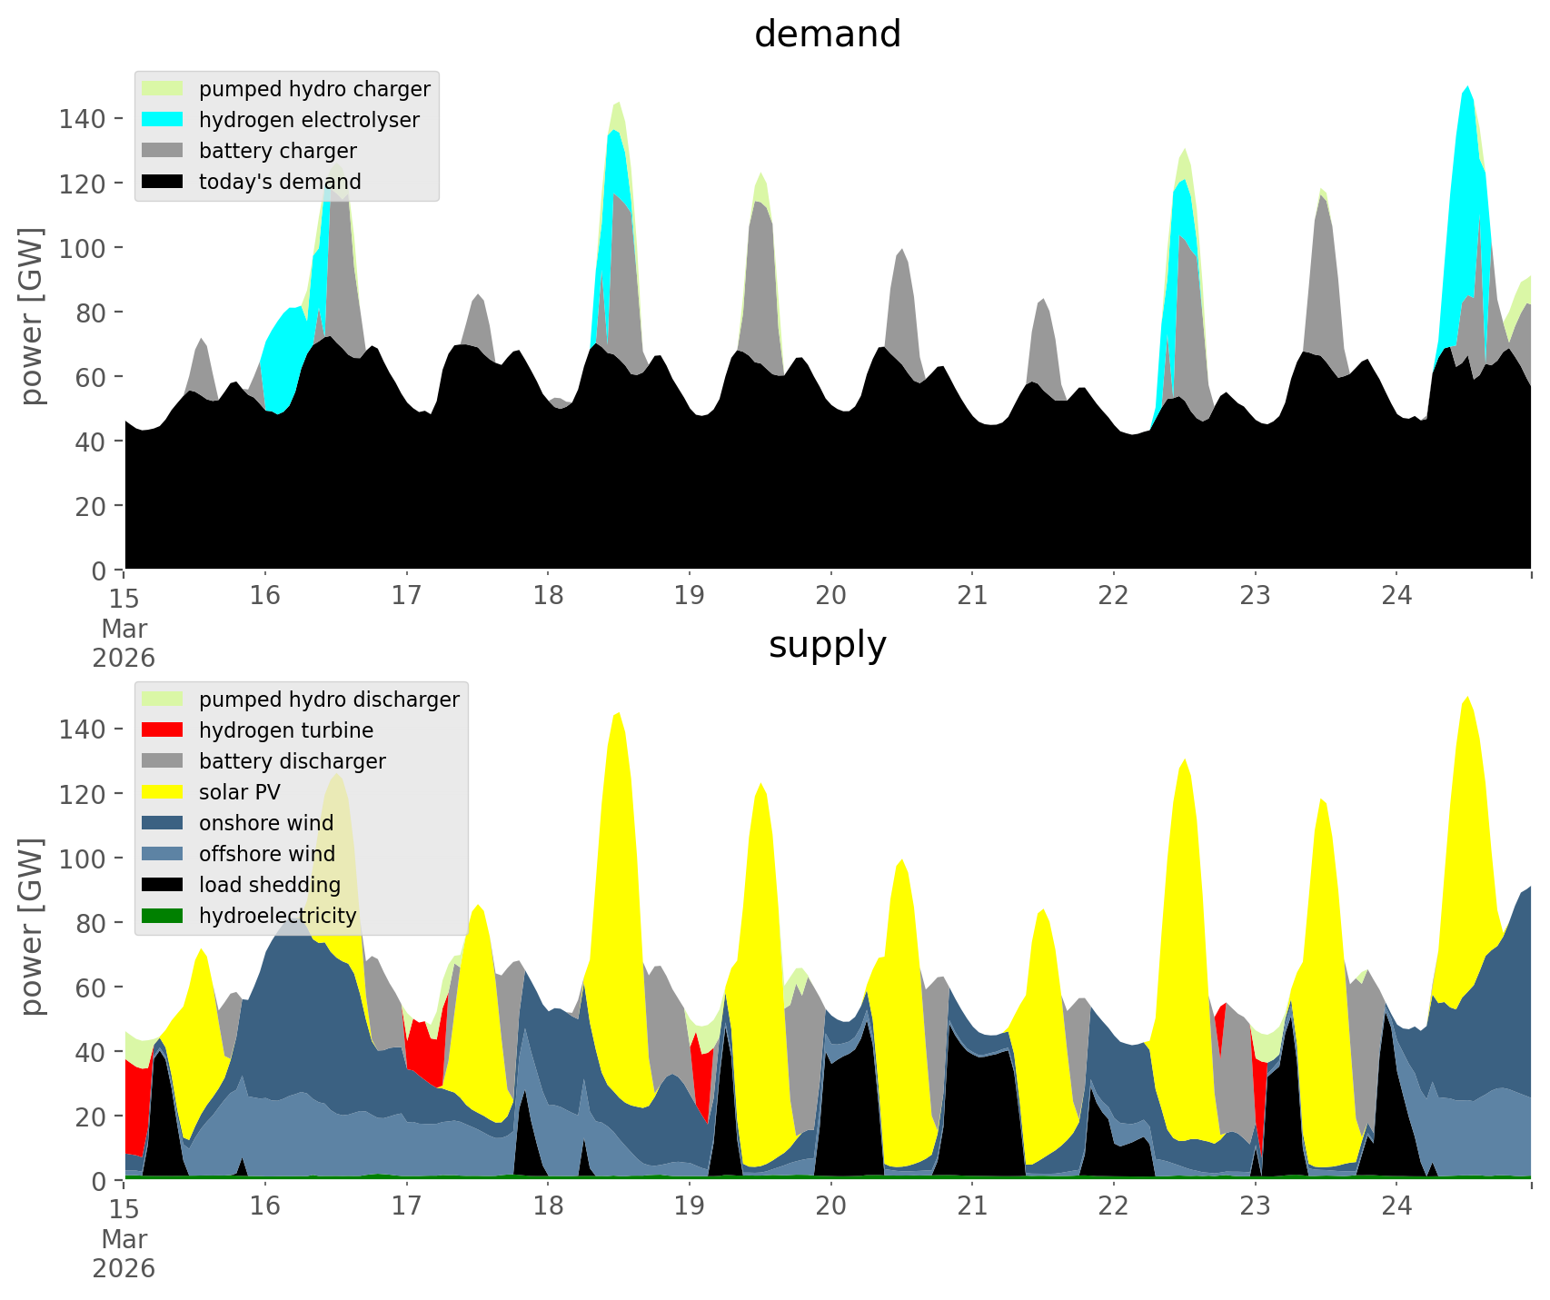Select the 18 date tick on demand chart

point(548,596)
